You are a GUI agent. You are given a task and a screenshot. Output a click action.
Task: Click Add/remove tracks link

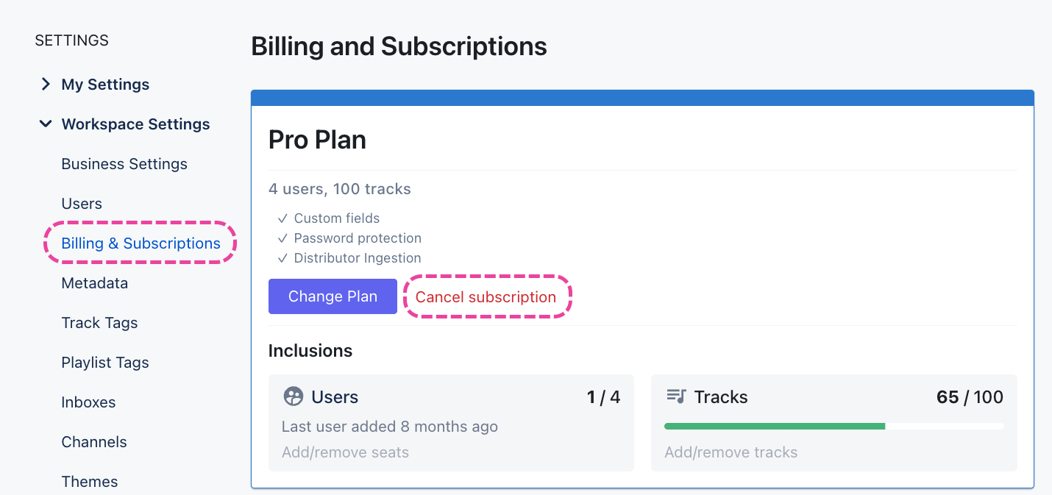point(731,452)
